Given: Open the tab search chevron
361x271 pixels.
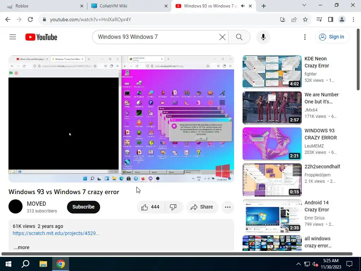Looking at the screenshot, I should click(304, 5).
